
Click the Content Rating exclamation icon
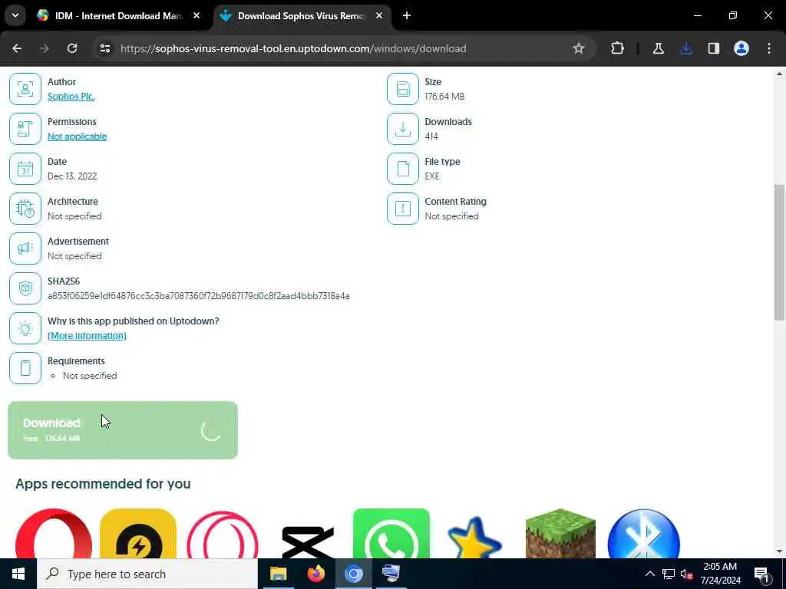point(402,209)
